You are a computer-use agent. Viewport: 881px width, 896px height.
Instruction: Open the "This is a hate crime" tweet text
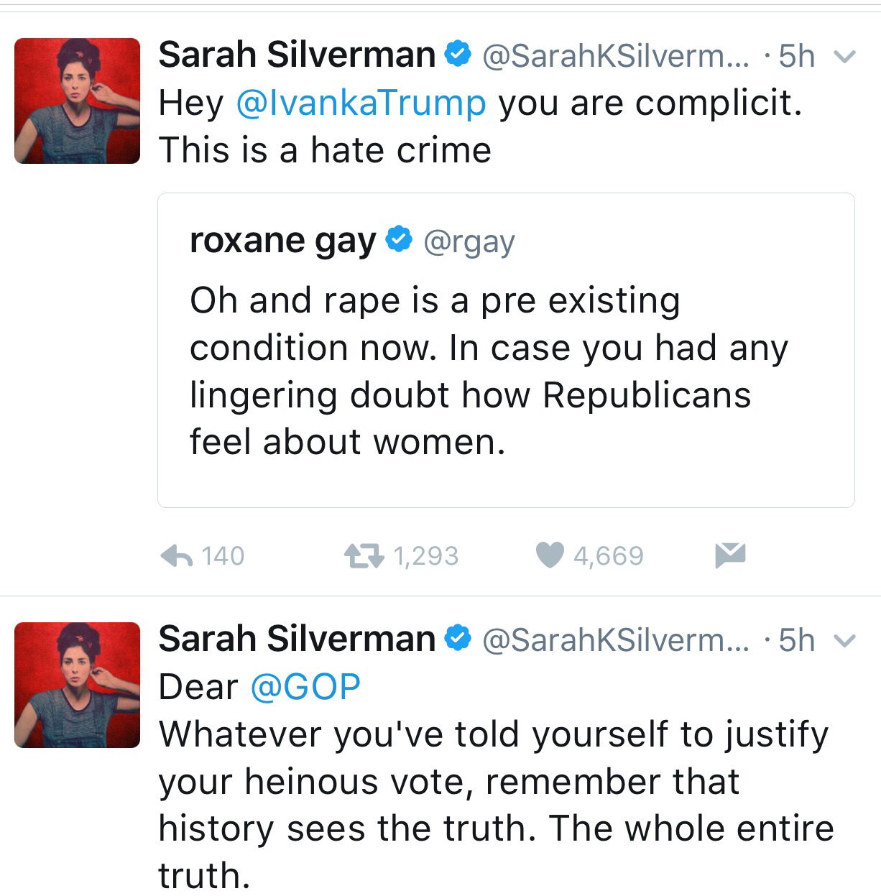325,150
